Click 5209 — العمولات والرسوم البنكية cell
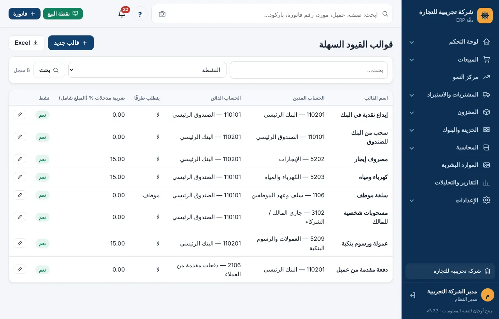 [291, 243]
